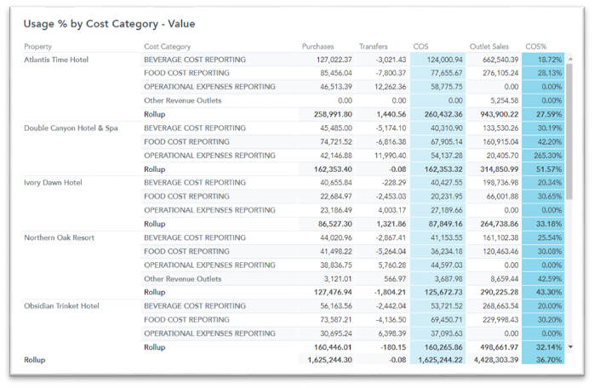Click purchases value 56,163.56
594x388 pixels.
click(336, 305)
